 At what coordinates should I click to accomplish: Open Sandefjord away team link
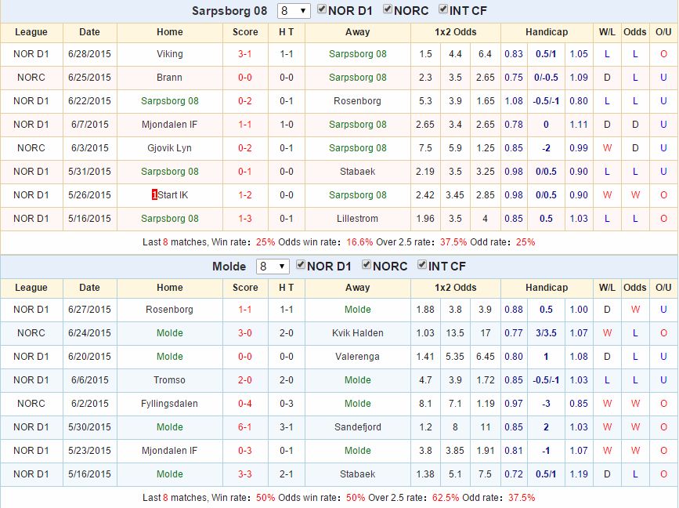358,427
